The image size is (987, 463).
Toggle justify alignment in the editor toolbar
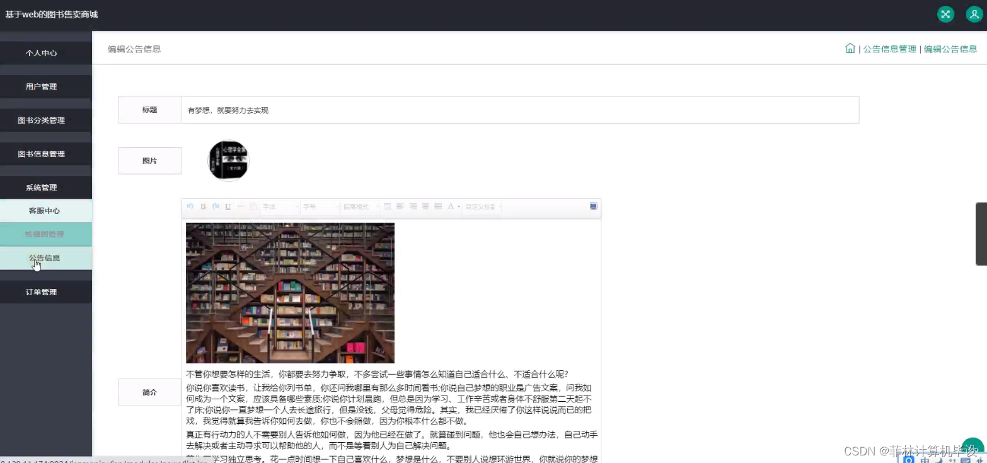point(437,207)
